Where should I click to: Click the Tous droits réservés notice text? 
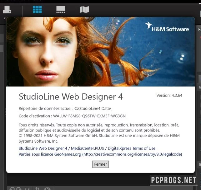click(x=99, y=128)
